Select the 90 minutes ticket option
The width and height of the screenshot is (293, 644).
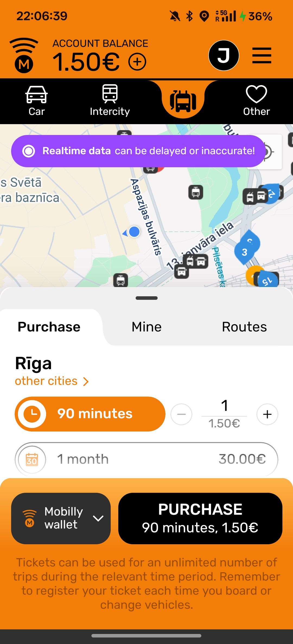(x=90, y=414)
